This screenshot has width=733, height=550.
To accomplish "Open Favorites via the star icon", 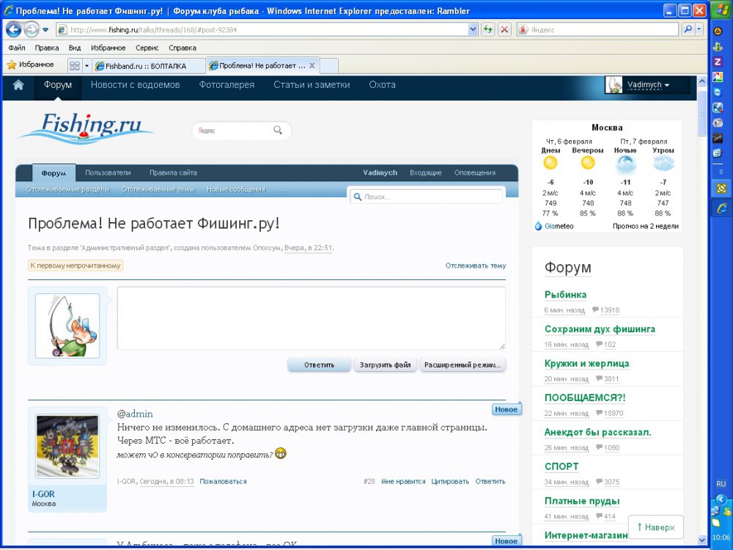I will (x=12, y=65).
